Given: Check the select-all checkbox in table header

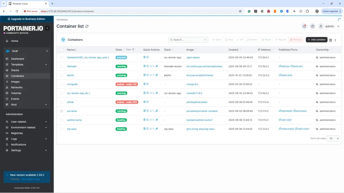Looking at the screenshot, I should click(61, 50).
